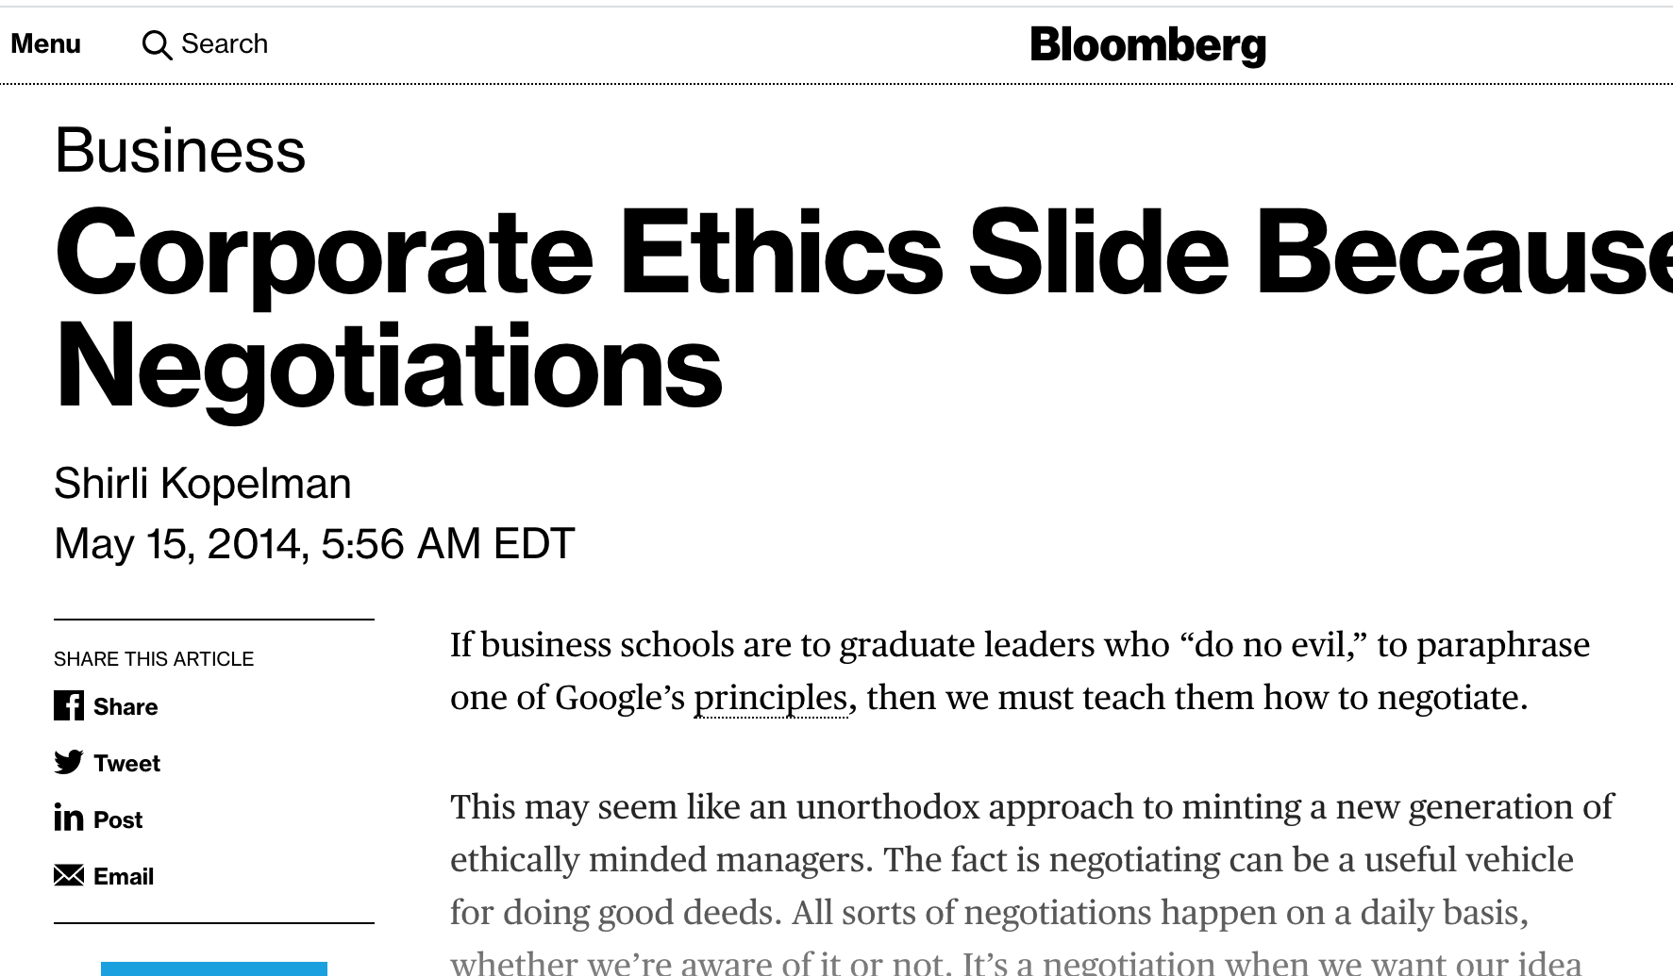Open the Business section link
Screen dimensions: 1673x976
(180, 151)
